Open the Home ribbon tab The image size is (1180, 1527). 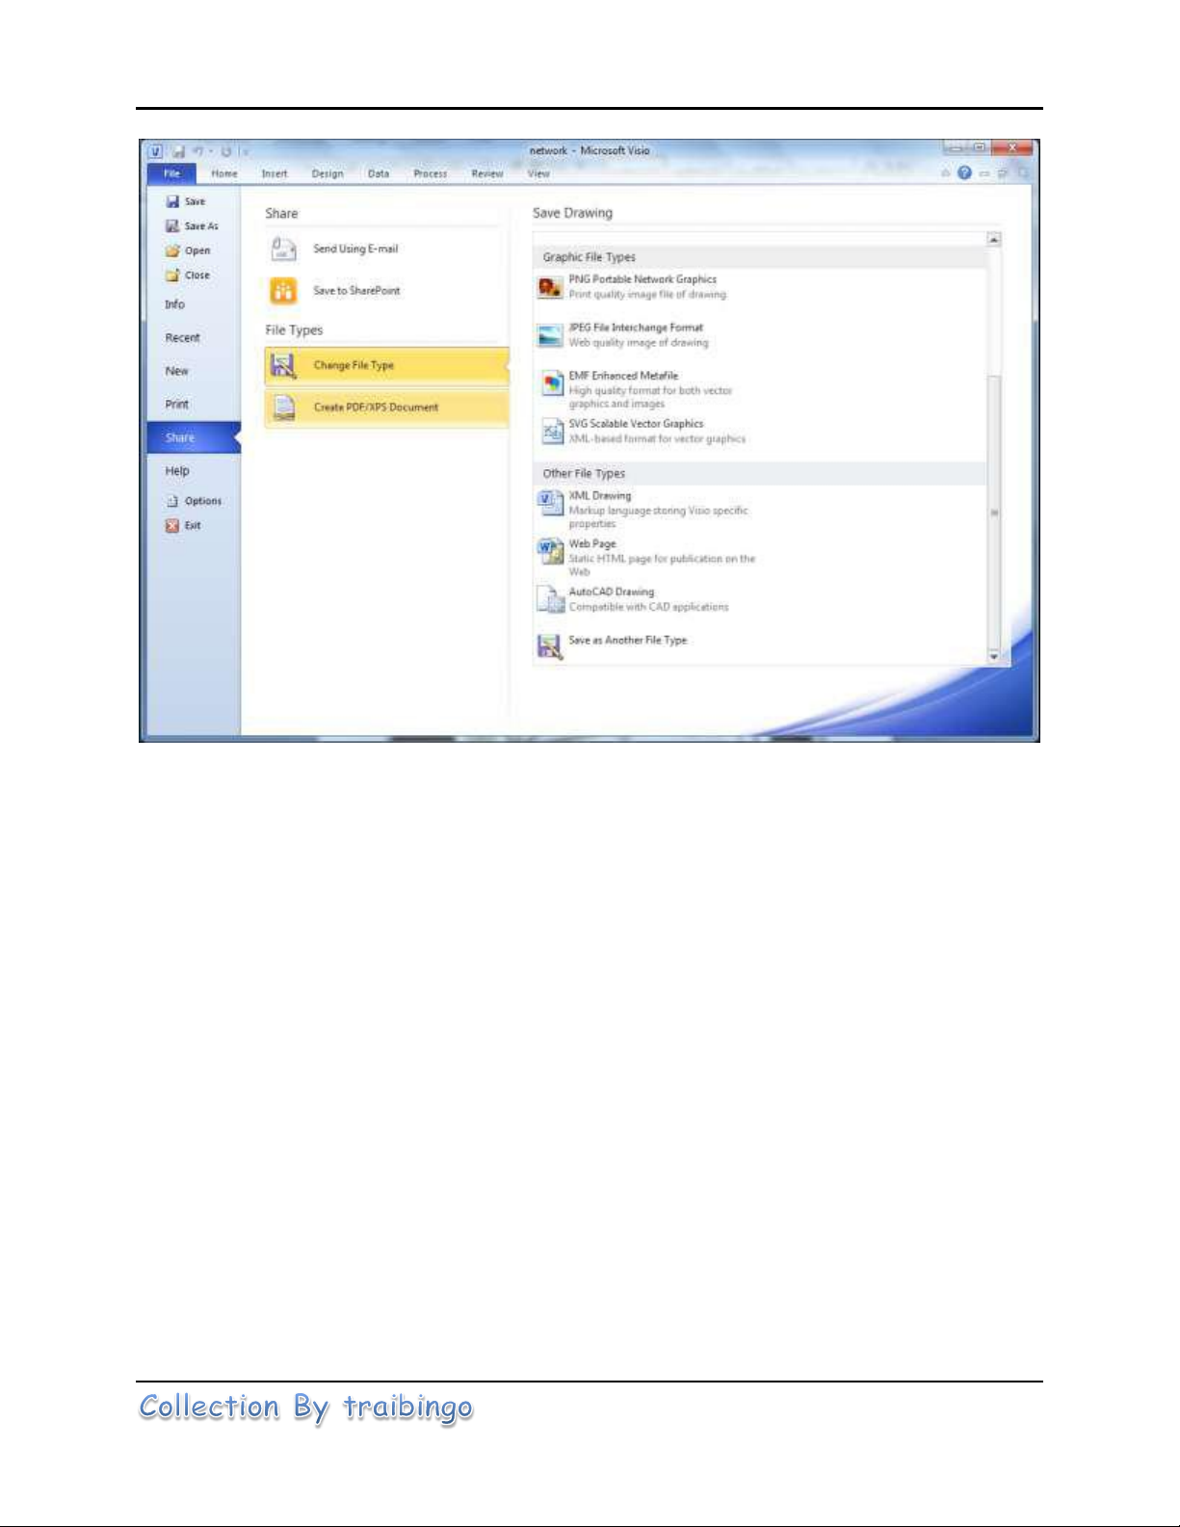click(224, 174)
